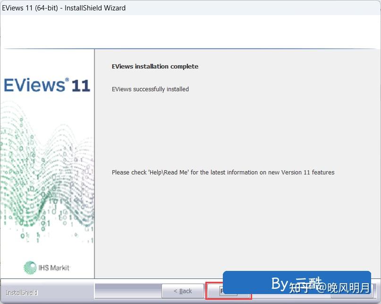Viewport: 381px width, 304px height.
Task: Click the InstallShield label in the footer
Action: coord(21,293)
